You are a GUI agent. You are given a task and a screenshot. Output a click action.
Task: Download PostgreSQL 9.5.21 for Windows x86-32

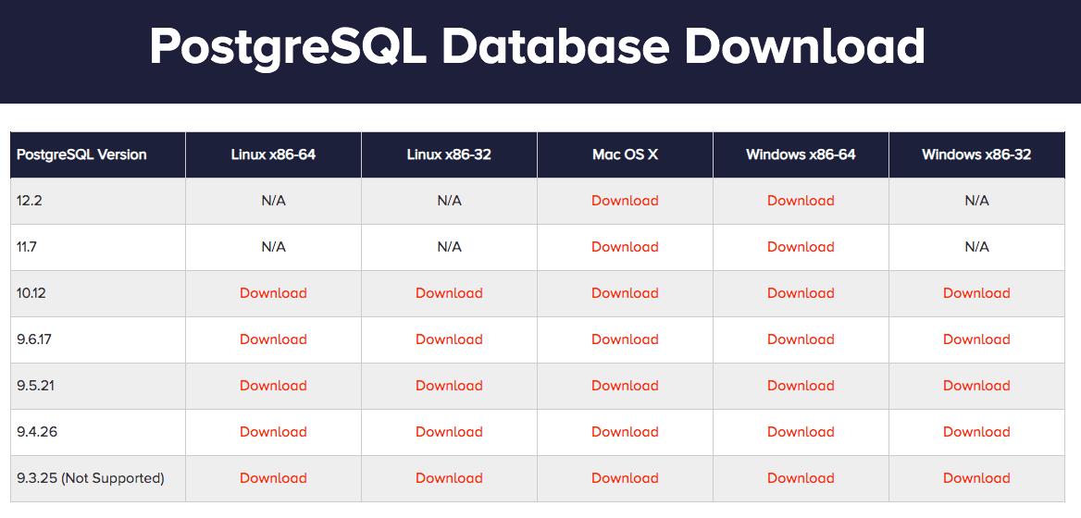coord(976,386)
